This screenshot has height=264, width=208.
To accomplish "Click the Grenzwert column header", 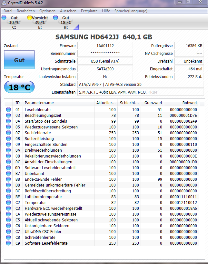I will coord(153,103).
